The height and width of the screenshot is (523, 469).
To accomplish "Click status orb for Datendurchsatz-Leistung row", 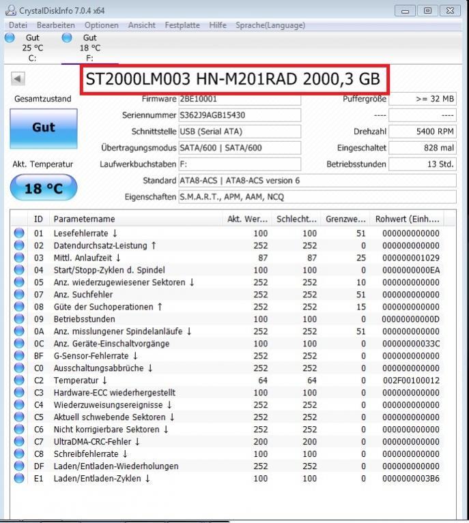I will point(19,245).
